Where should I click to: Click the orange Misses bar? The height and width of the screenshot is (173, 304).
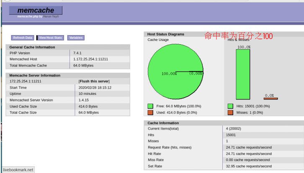(271, 99)
